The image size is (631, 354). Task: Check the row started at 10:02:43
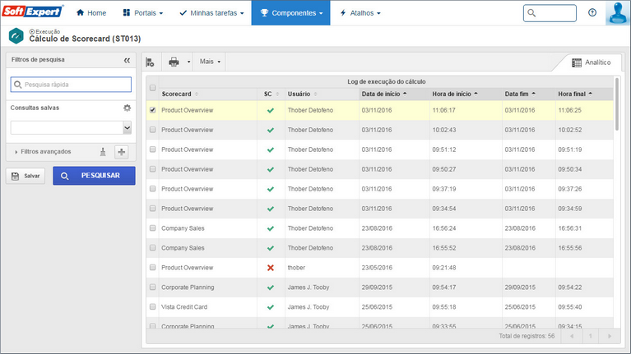[152, 130]
